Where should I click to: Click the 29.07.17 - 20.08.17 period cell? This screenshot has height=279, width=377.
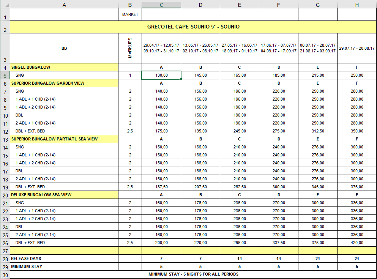pos(357,48)
